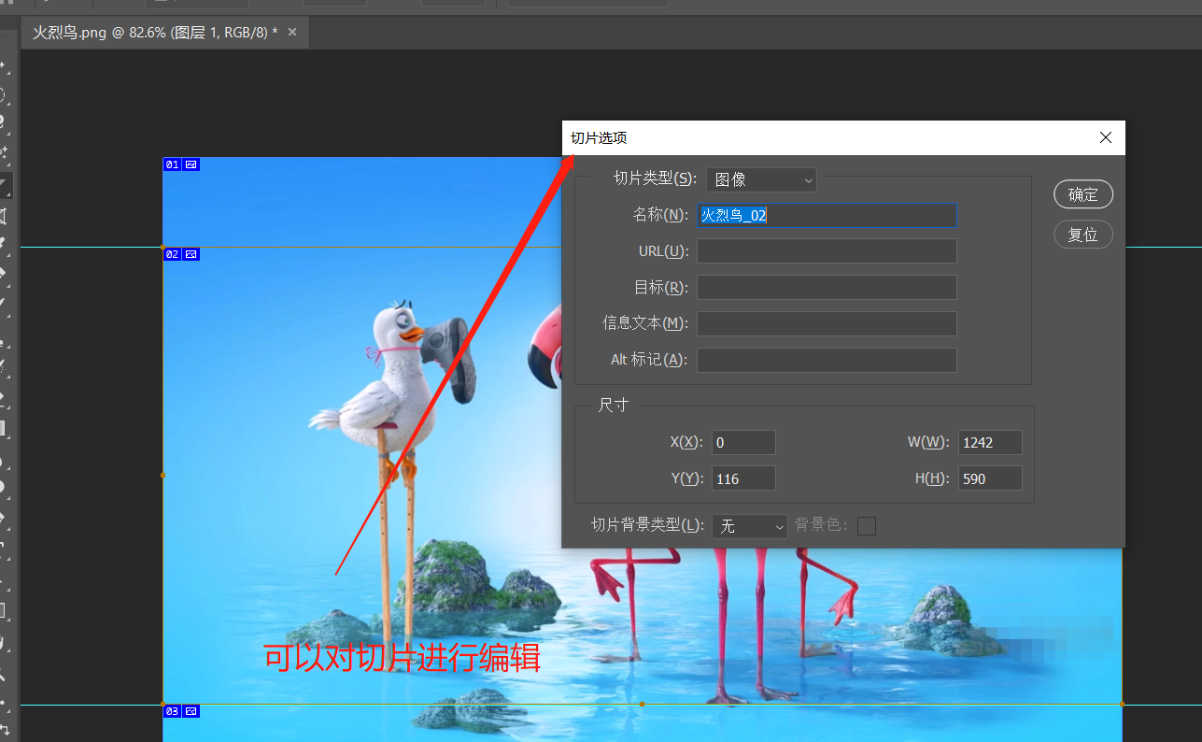Click the X coordinate field showing 0
Viewport: 1202px width, 742px height.
(x=743, y=442)
